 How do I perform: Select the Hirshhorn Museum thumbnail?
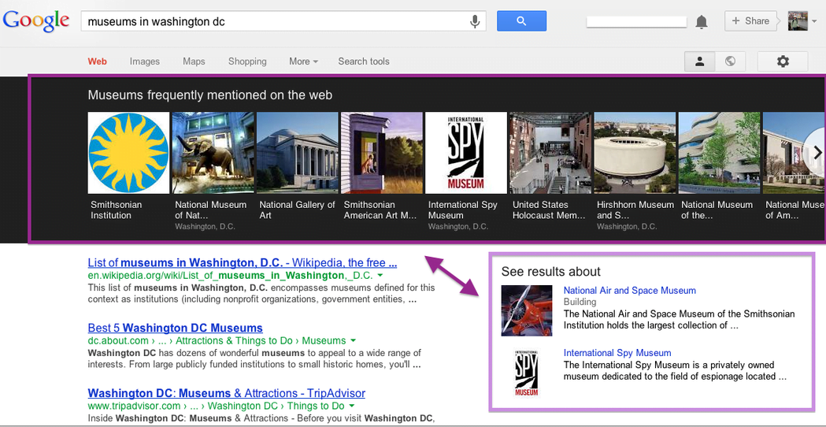pyautogui.click(x=635, y=153)
